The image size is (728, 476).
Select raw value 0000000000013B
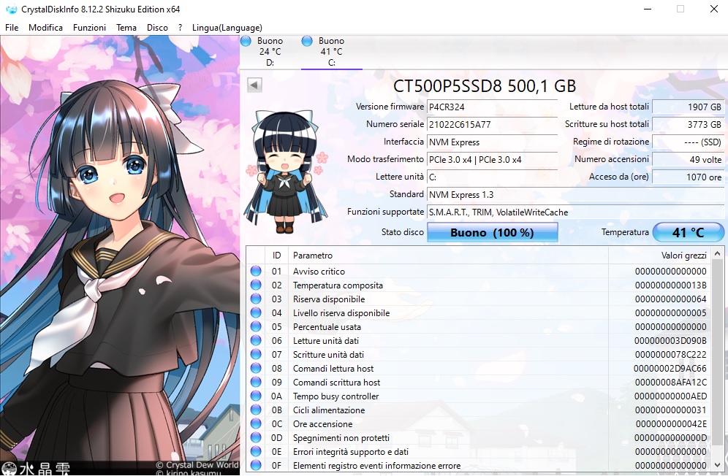coord(671,285)
